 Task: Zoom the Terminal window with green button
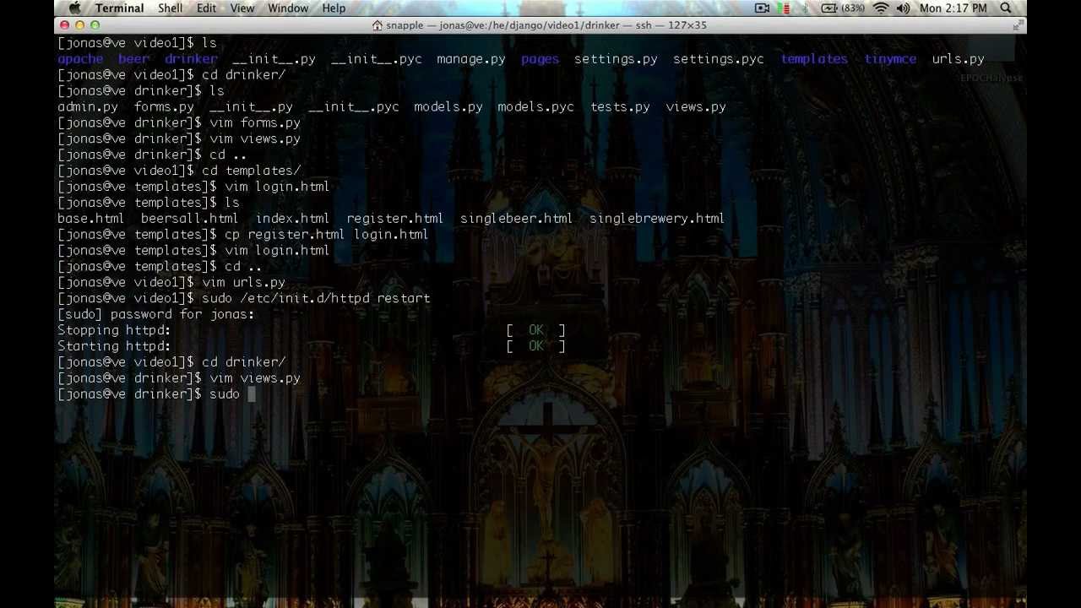click(x=95, y=25)
